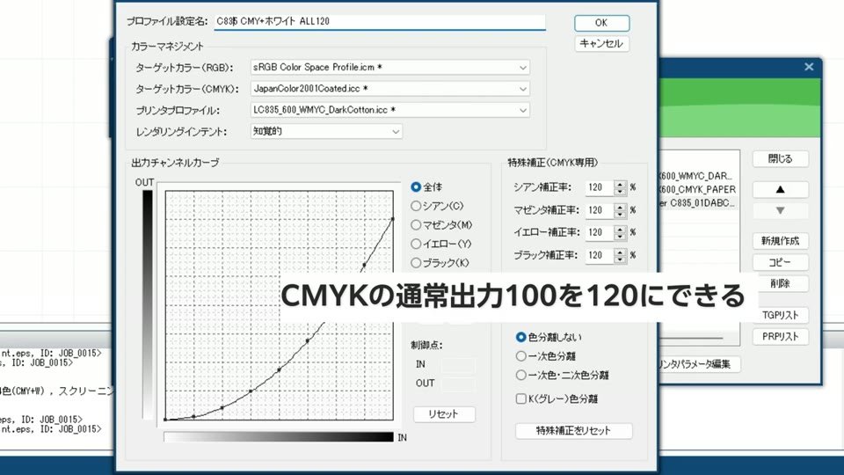Open TGPリスト in back window
Image resolution: width=844 pixels, height=475 pixels.
[780, 315]
